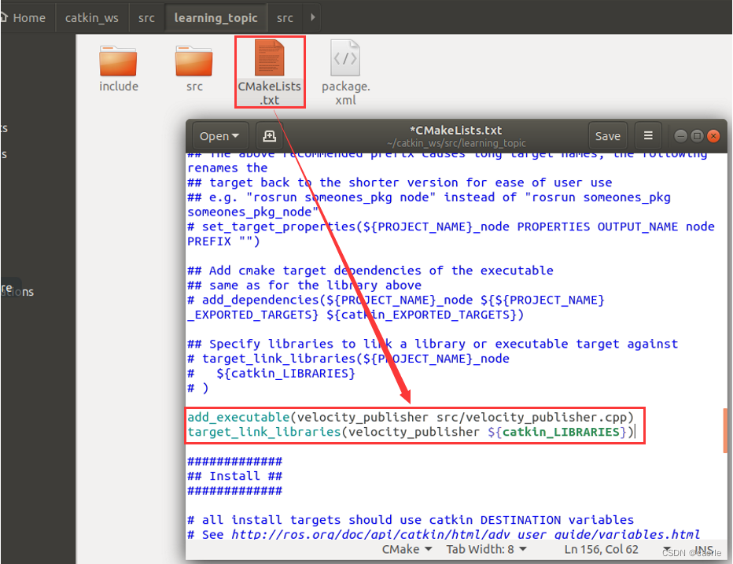This screenshot has height=564, width=733.
Task: Click the '# set_target_properties' comment line
Action: pos(451,234)
